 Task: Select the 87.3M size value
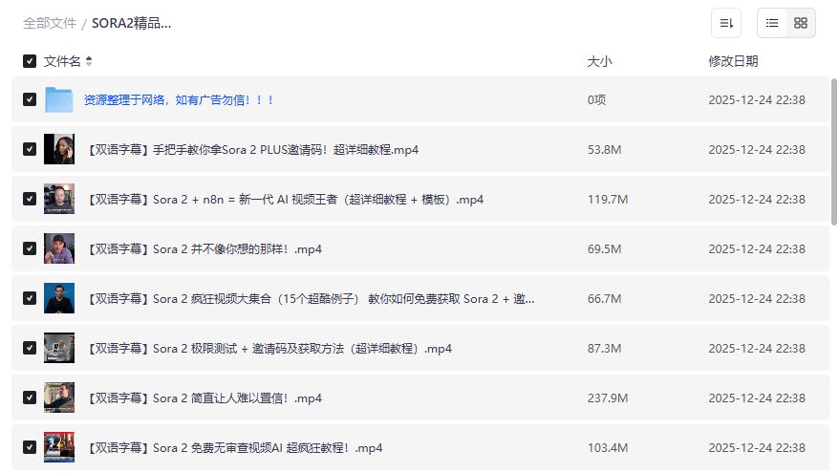pos(604,349)
